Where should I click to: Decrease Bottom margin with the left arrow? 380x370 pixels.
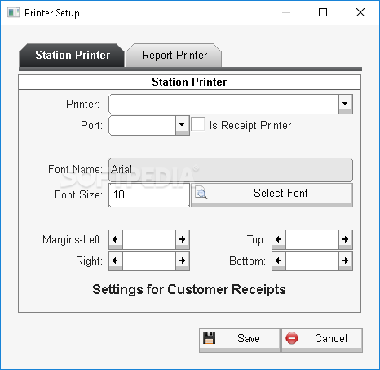tap(279, 261)
